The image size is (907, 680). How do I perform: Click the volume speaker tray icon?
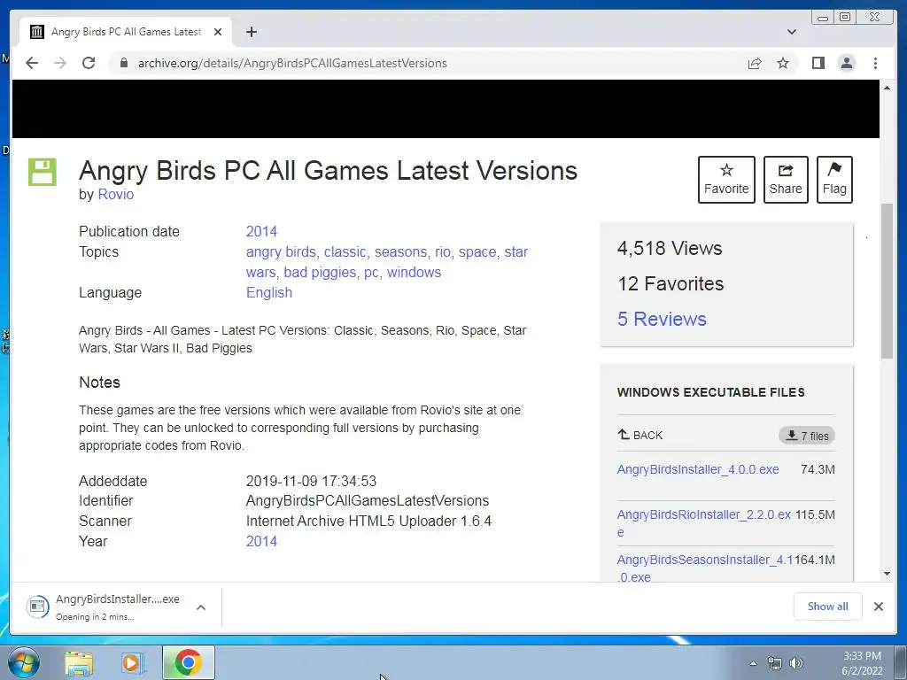click(796, 663)
